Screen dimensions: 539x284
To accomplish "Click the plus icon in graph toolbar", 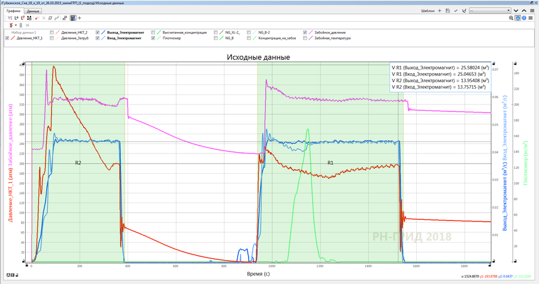I will 79,19.
